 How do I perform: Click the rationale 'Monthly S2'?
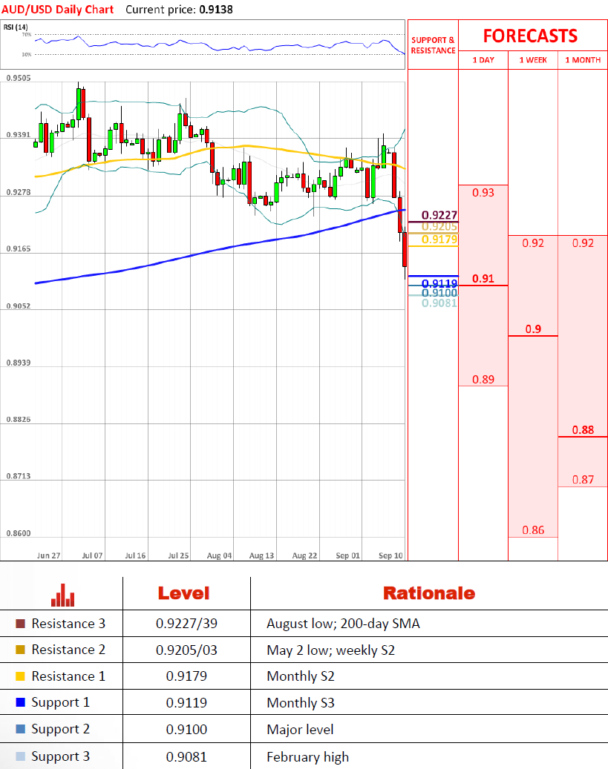(301, 676)
